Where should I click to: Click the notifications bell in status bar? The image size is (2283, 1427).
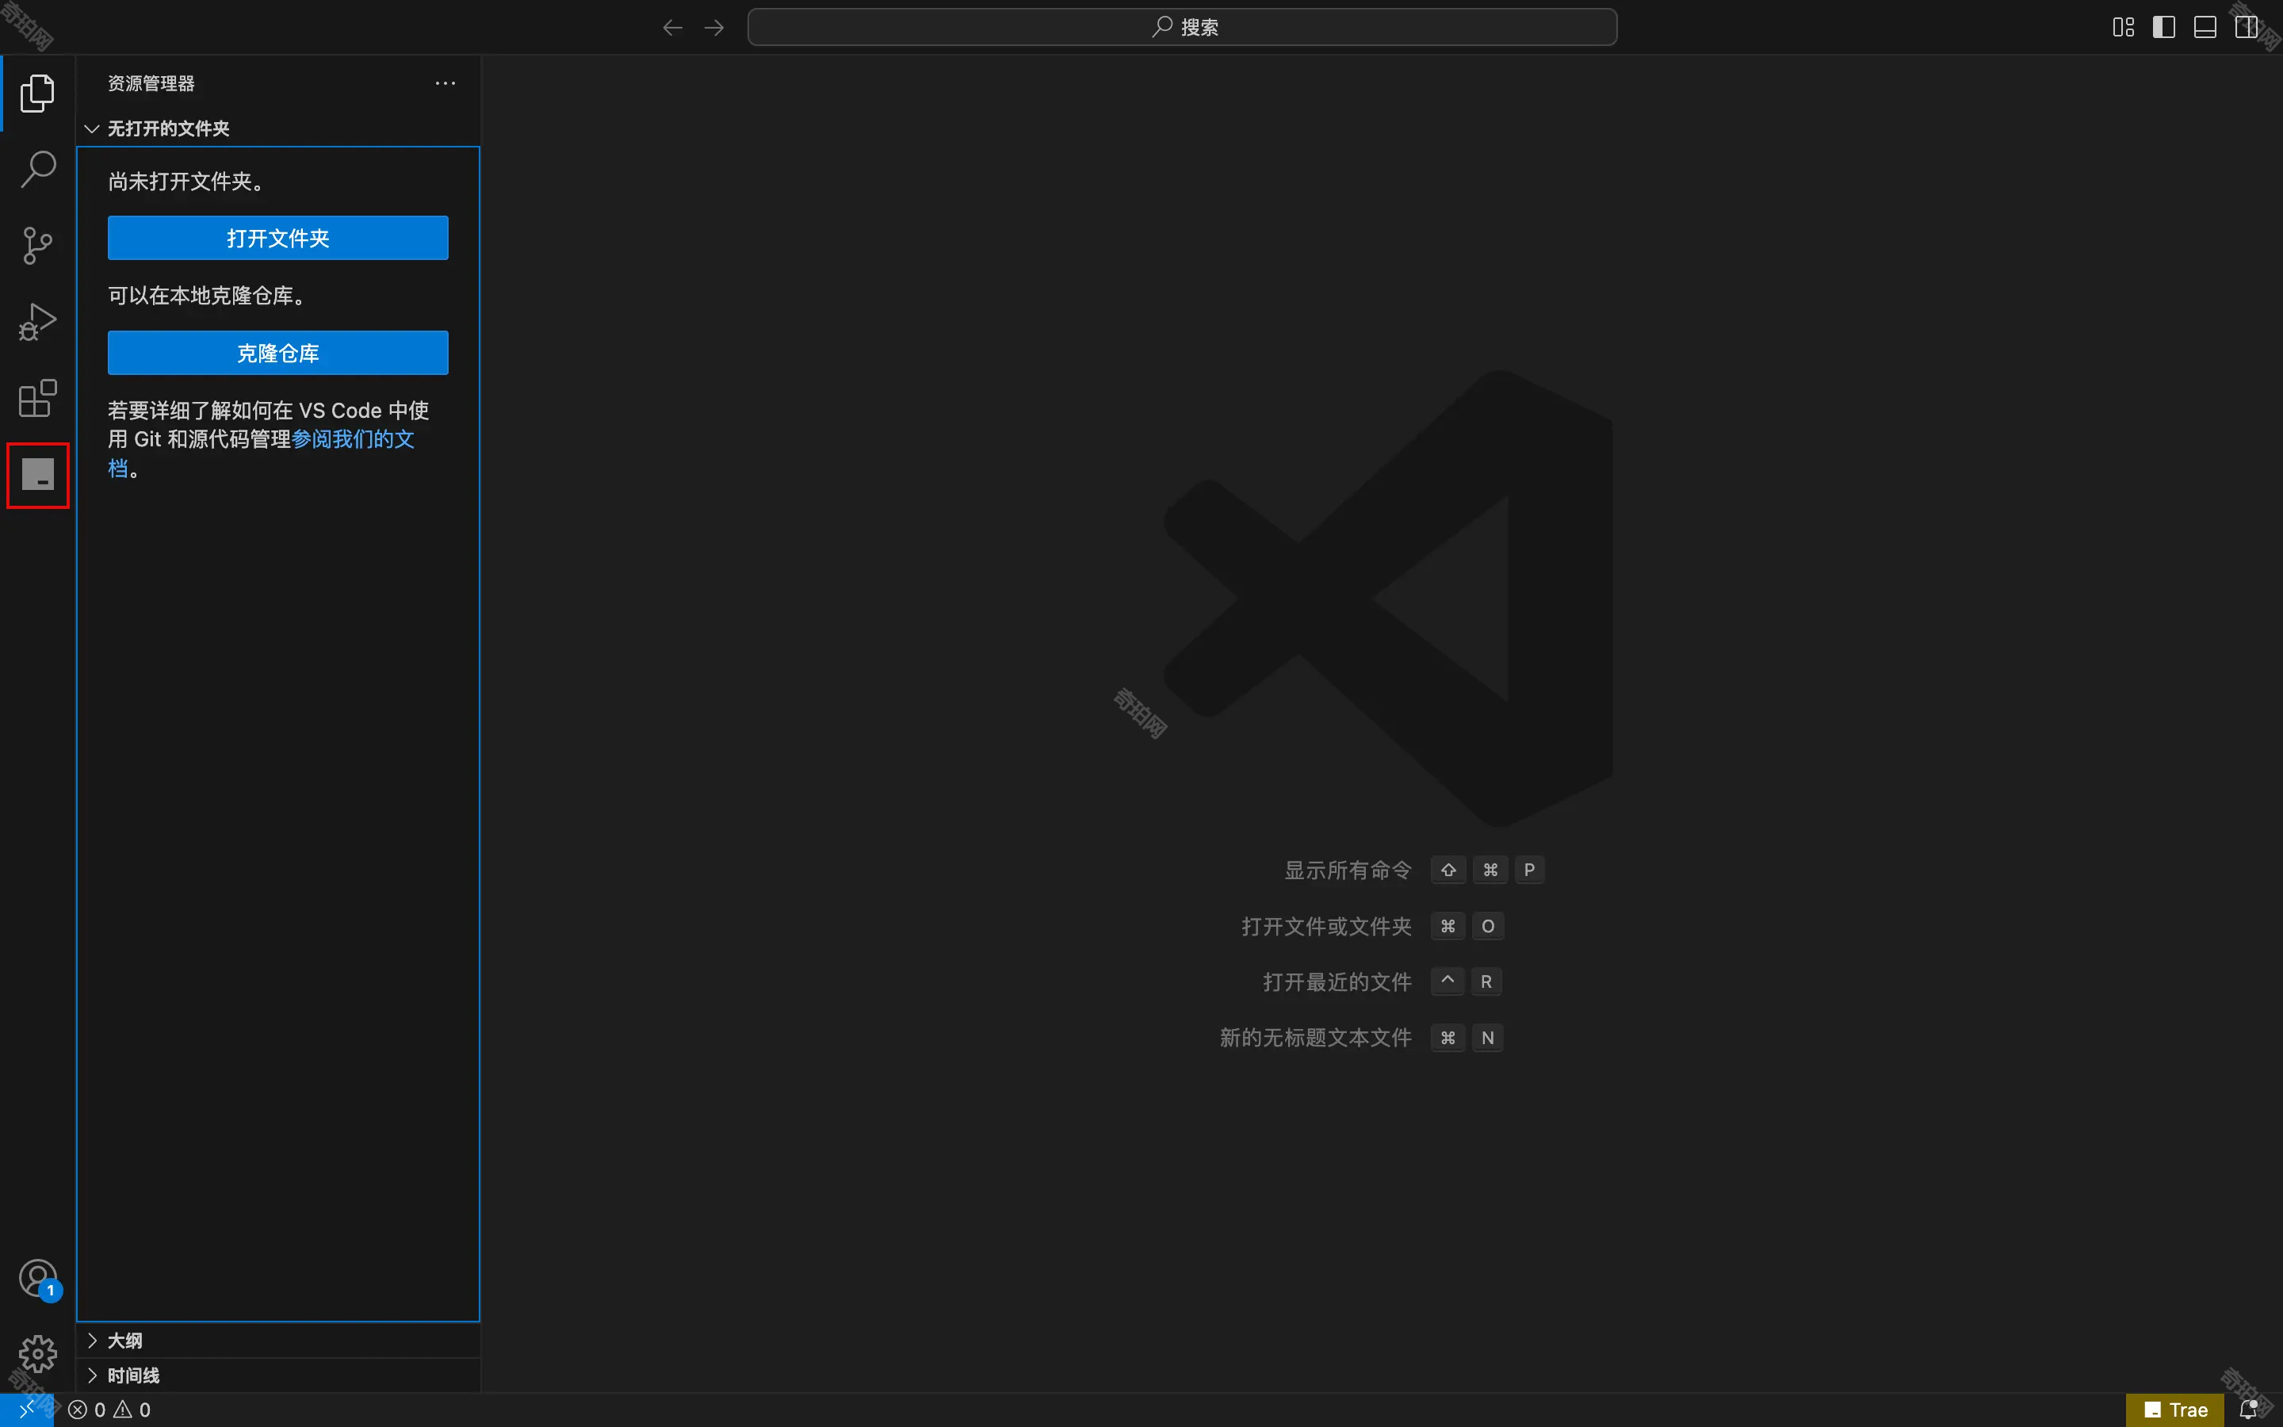pos(2249,1409)
